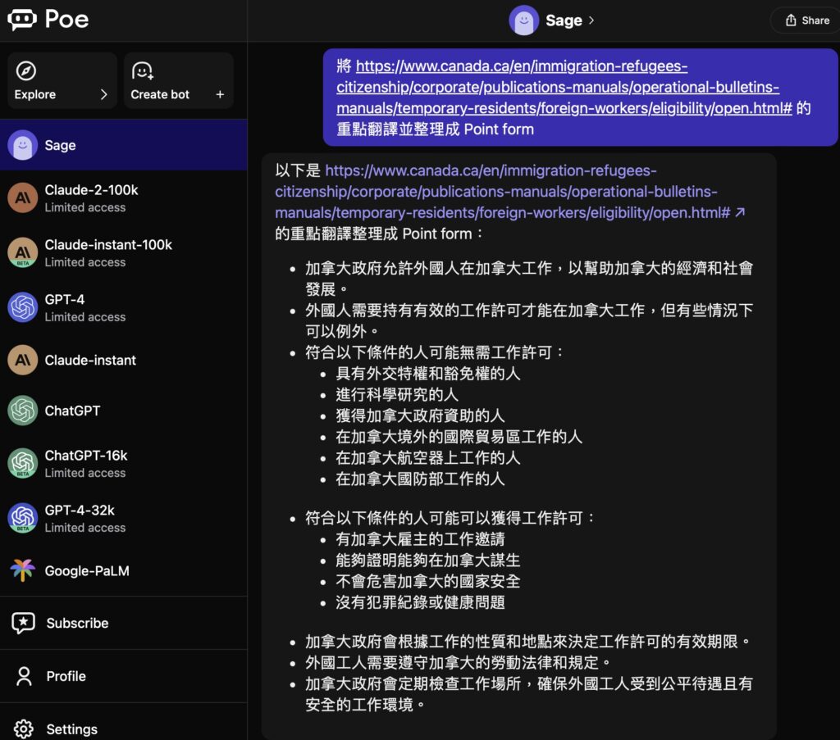
Task: Open the ChatGPT avatar icon
Action: pyautogui.click(x=22, y=411)
